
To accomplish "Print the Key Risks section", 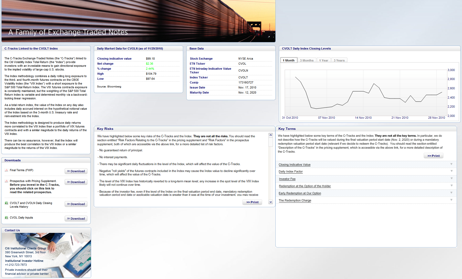I will click(x=252, y=202).
